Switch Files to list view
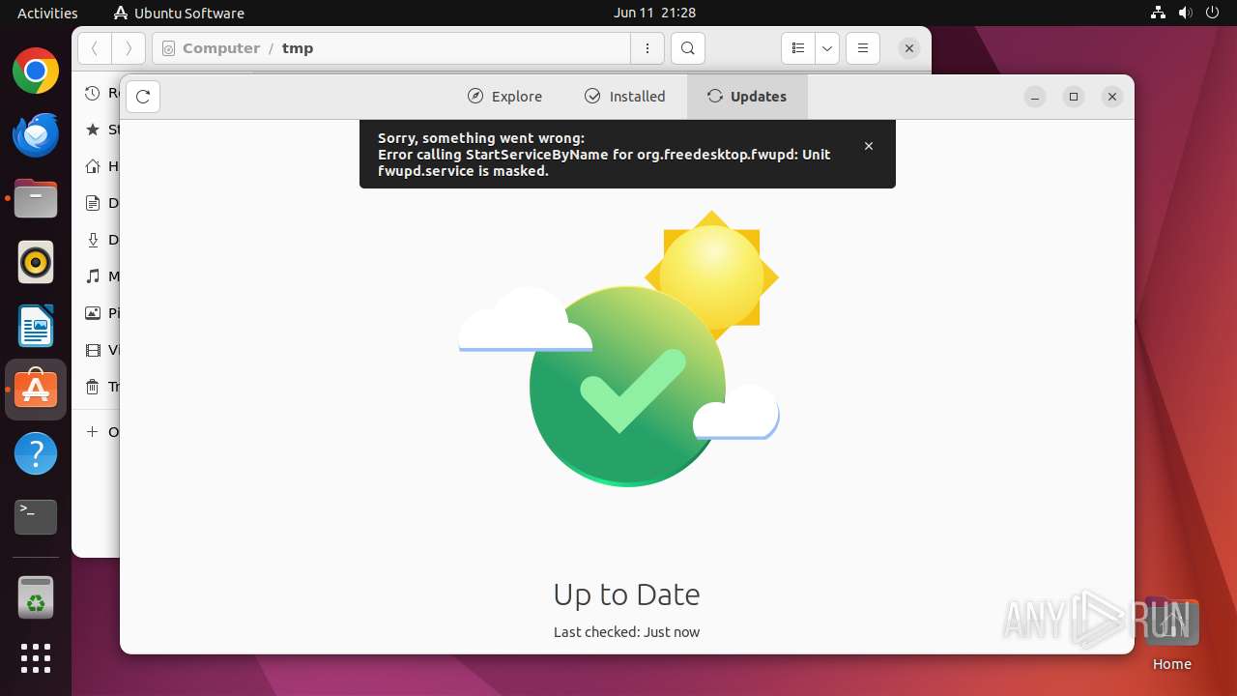Viewport: 1237px width, 696px height. click(798, 48)
